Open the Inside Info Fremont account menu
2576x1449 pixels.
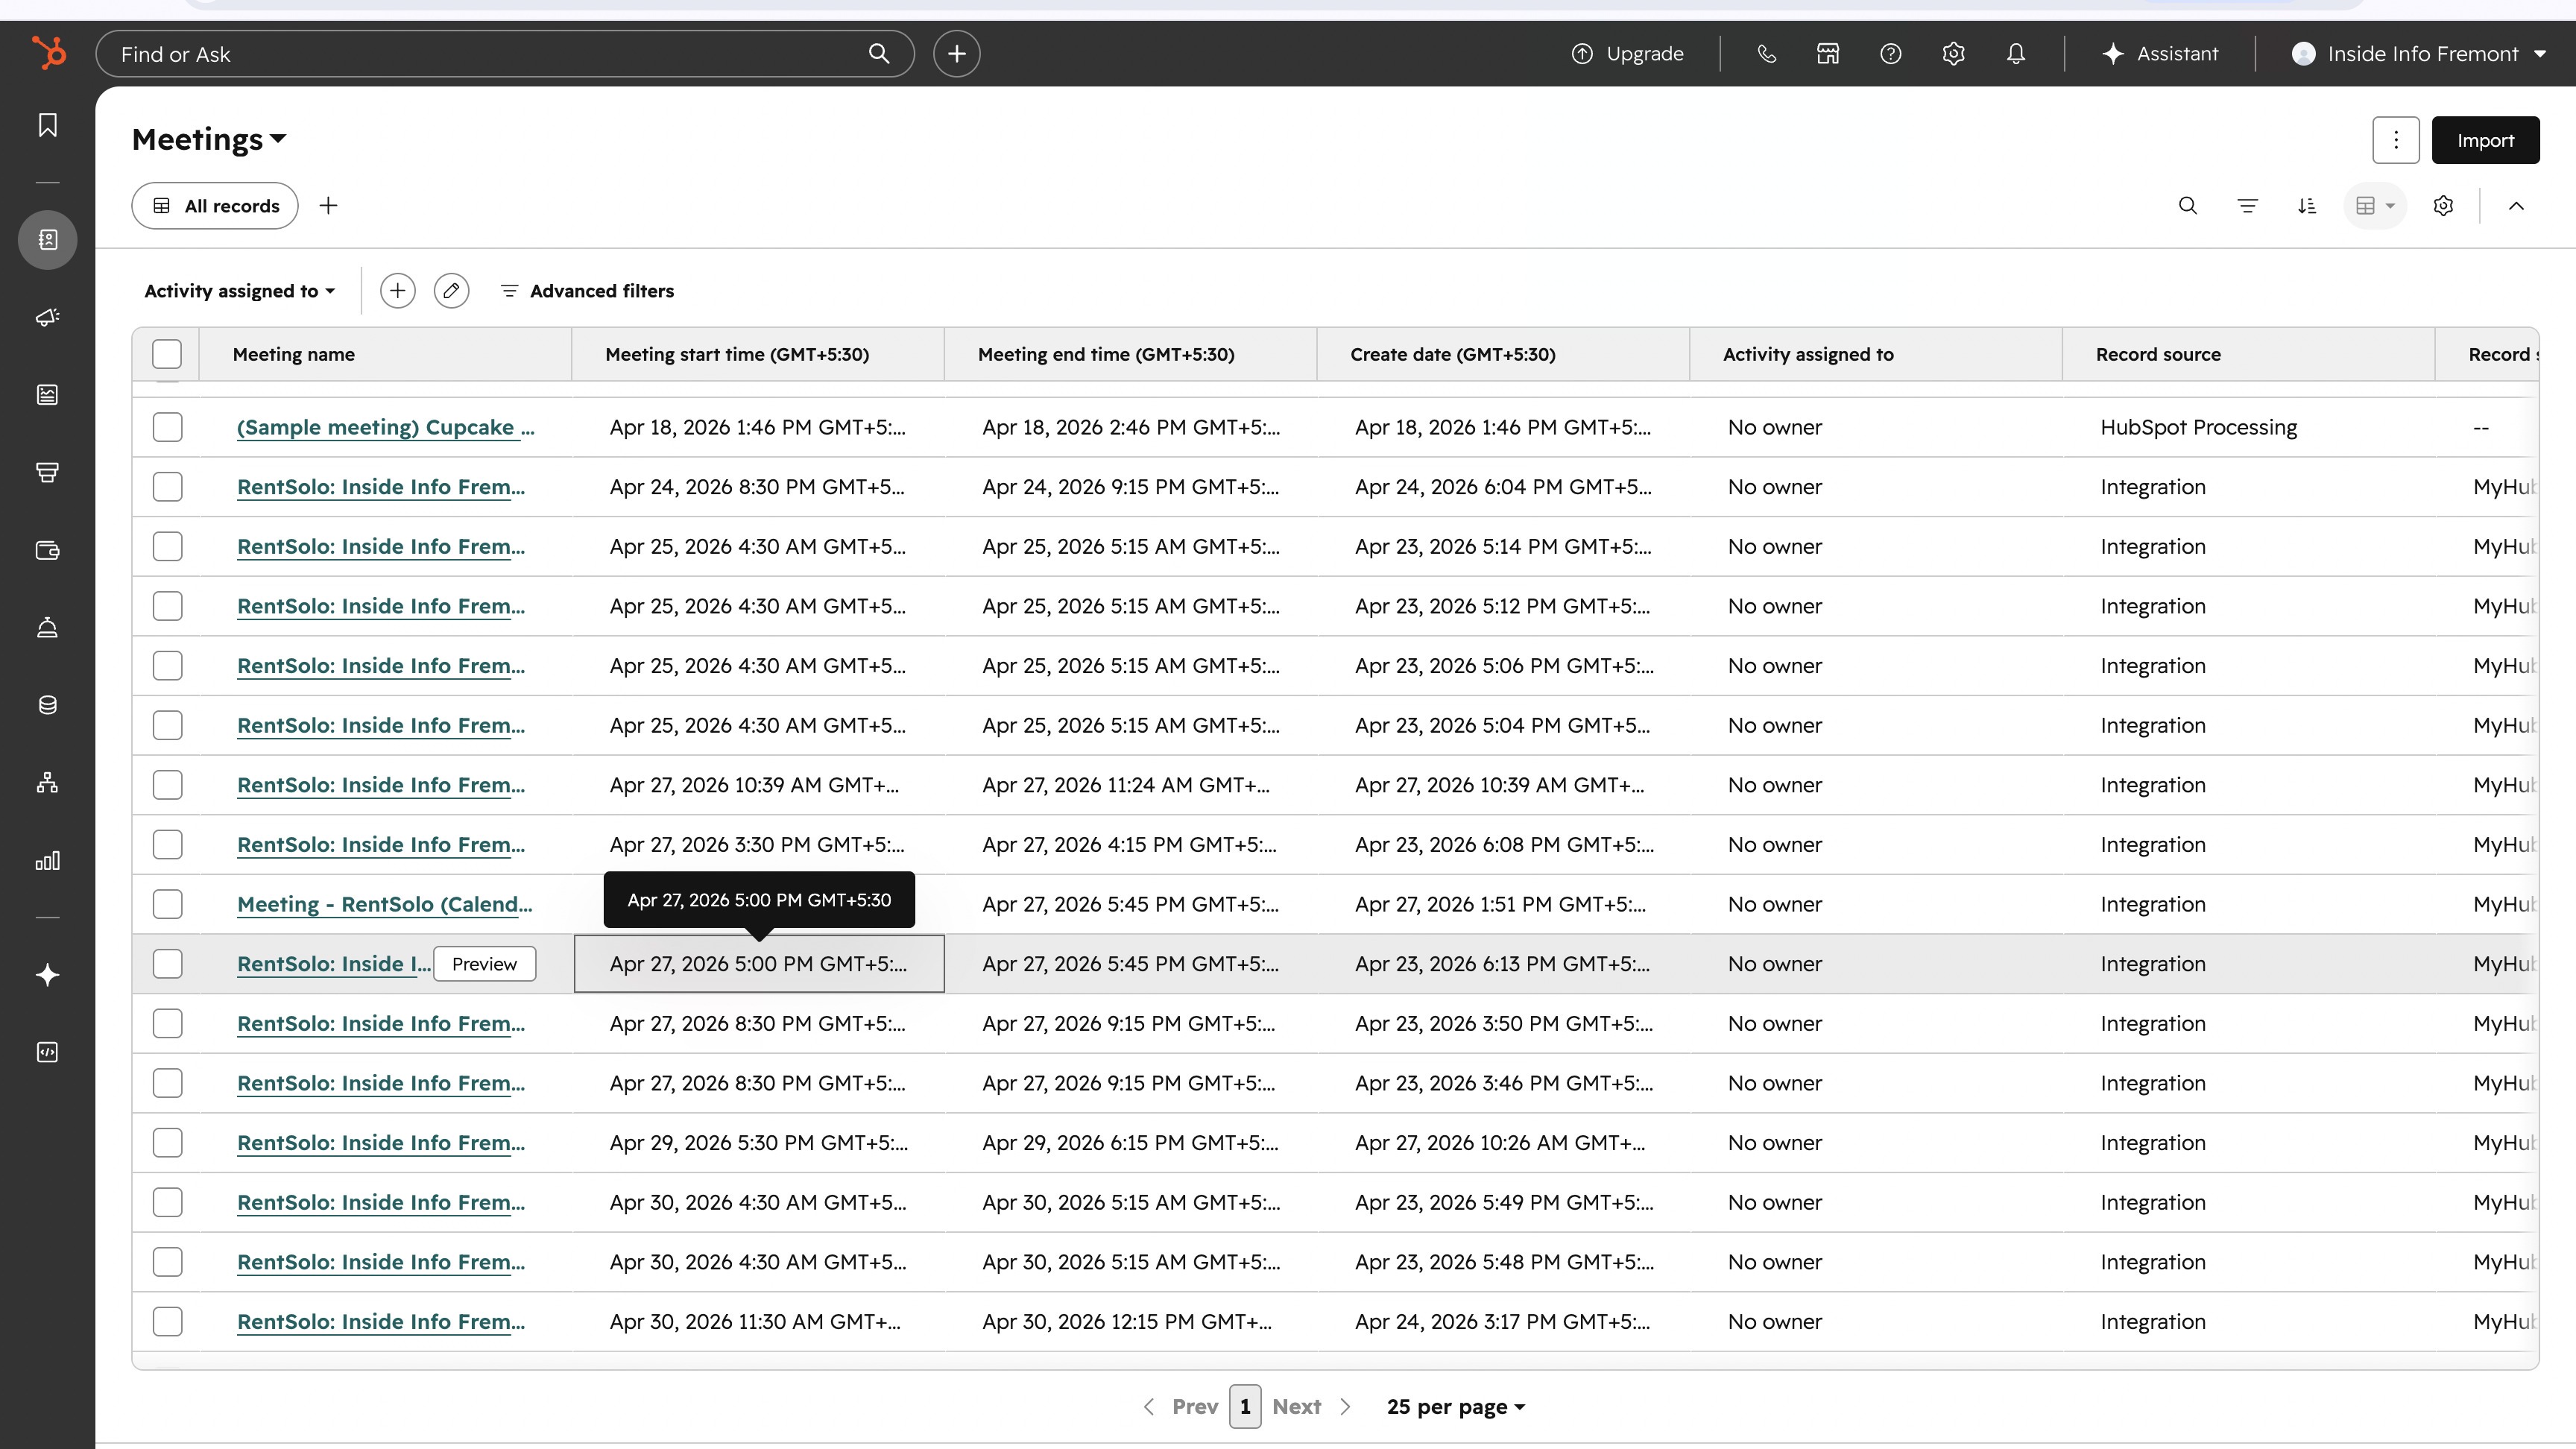[2417, 54]
